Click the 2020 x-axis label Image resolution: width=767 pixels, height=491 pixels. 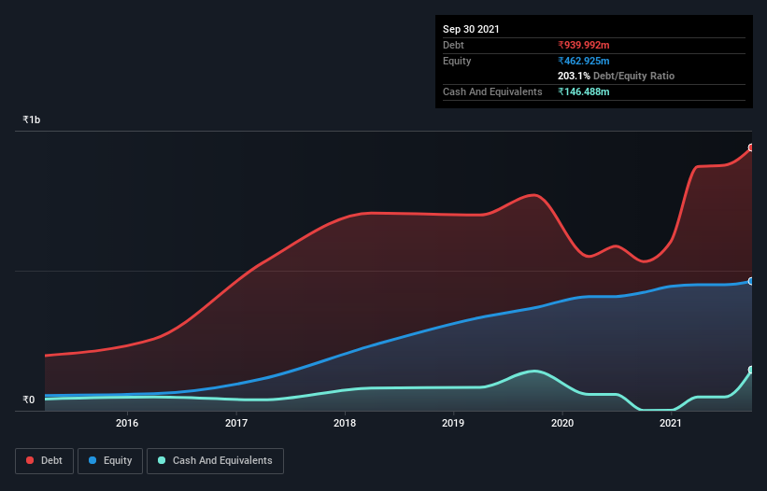pos(562,423)
